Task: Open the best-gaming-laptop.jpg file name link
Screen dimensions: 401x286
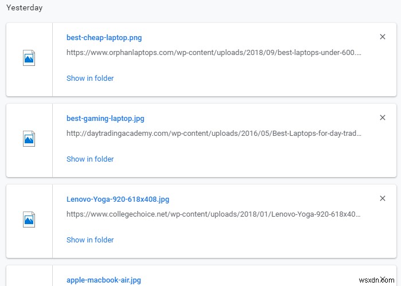Action: pyautogui.click(x=105, y=119)
